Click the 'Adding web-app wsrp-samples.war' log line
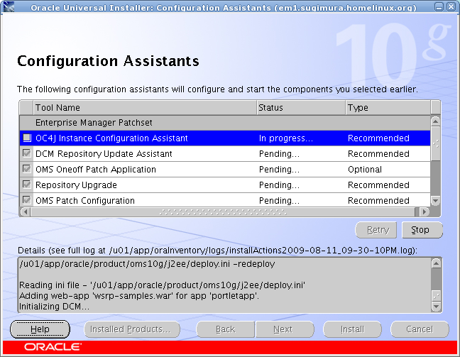The image size is (460, 357). (139, 296)
